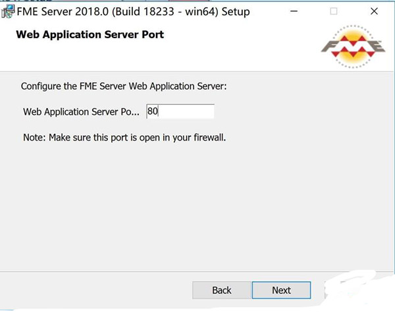Go to previous step with Back
This screenshot has width=395, height=312.
coord(222,290)
